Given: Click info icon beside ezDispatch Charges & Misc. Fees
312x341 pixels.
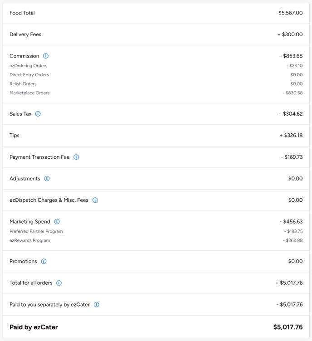Looking at the screenshot, I should pyautogui.click(x=95, y=200).
